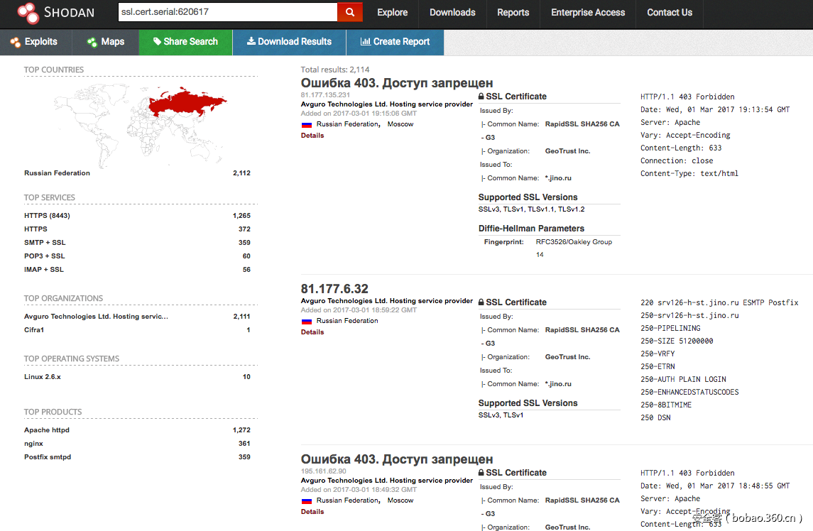This screenshot has height=531, width=813.
Task: Go to the Reports page
Action: click(x=513, y=12)
